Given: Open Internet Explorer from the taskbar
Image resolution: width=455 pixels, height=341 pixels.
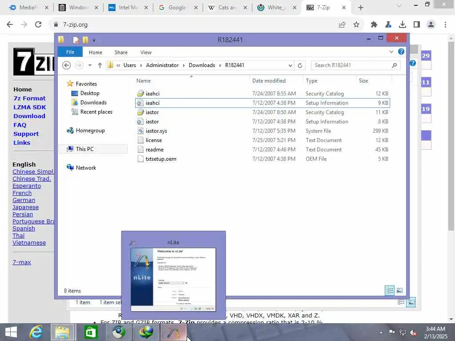Looking at the screenshot, I should 36,332.
